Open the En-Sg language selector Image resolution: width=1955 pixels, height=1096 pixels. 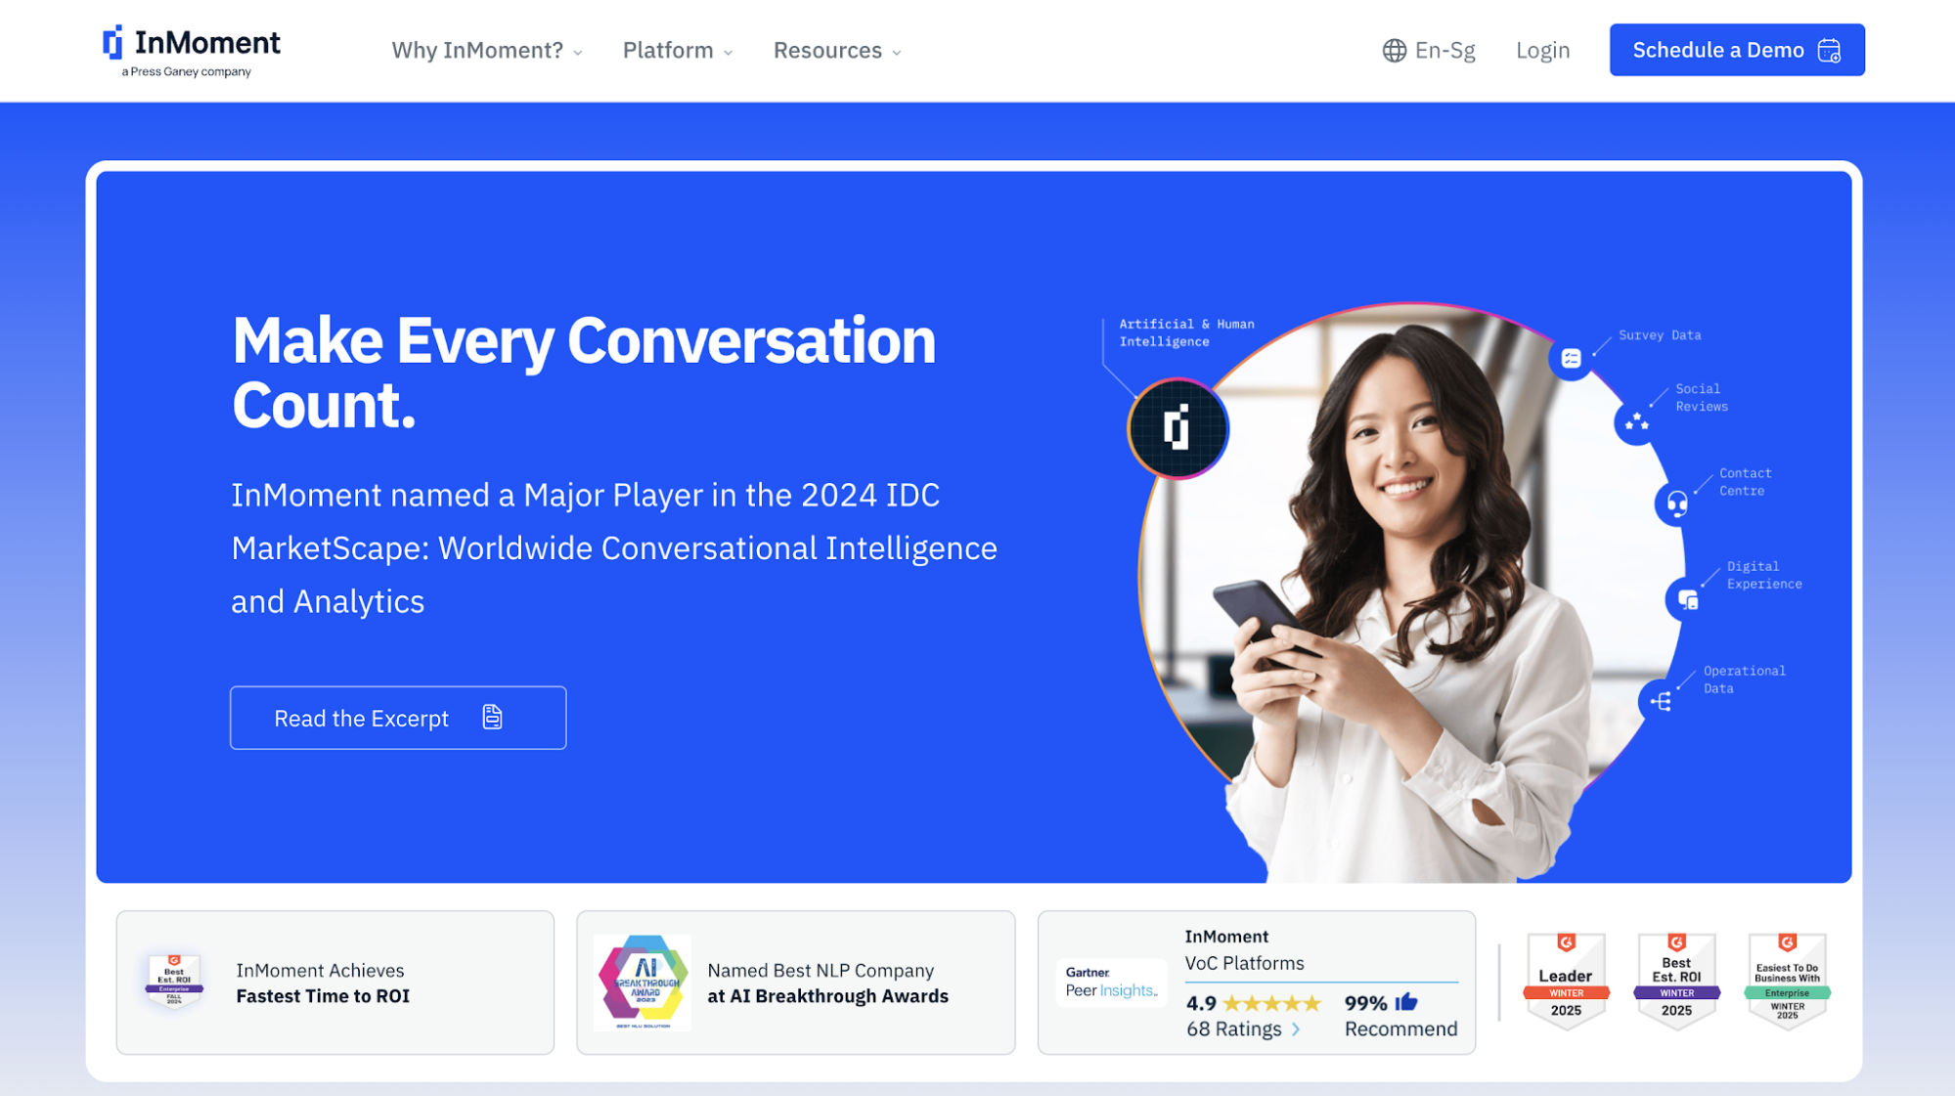1429,50
